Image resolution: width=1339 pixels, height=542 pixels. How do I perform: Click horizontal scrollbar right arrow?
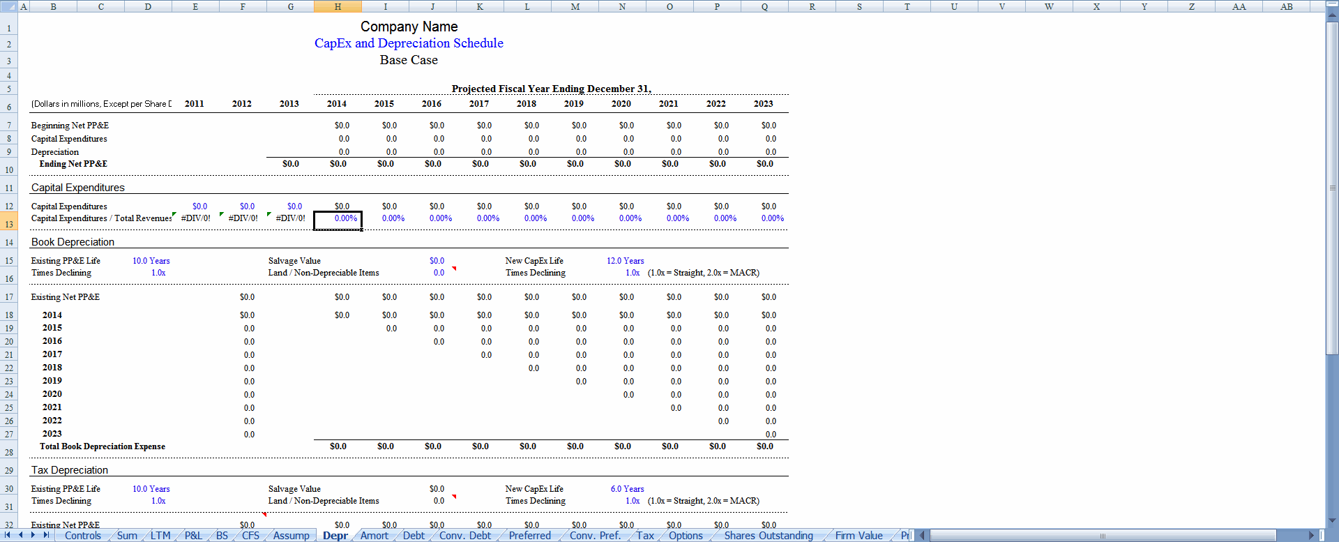(x=1311, y=536)
